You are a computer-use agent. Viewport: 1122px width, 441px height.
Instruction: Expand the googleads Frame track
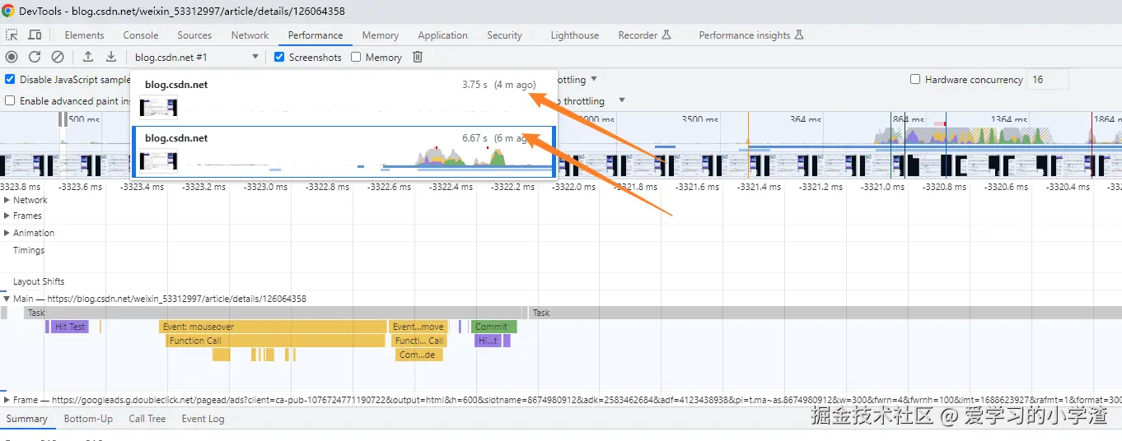[7, 400]
